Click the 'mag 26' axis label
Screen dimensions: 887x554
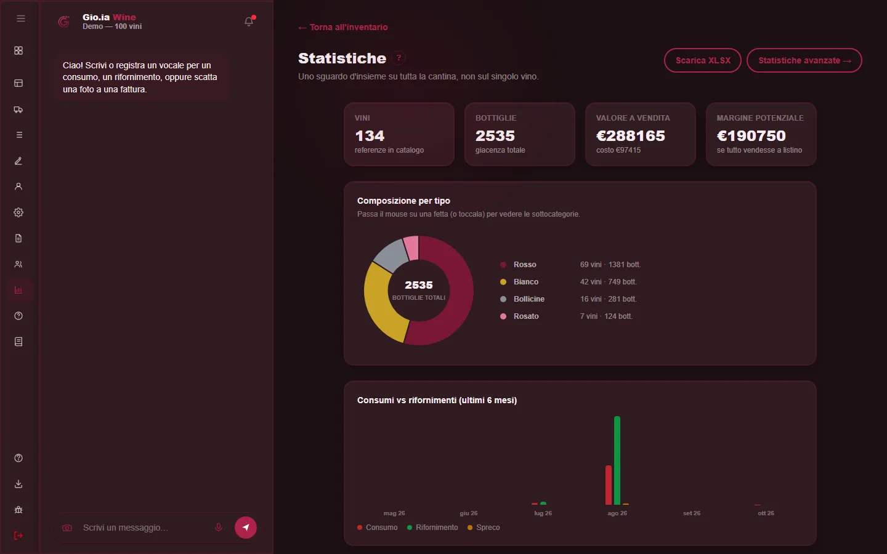(394, 513)
